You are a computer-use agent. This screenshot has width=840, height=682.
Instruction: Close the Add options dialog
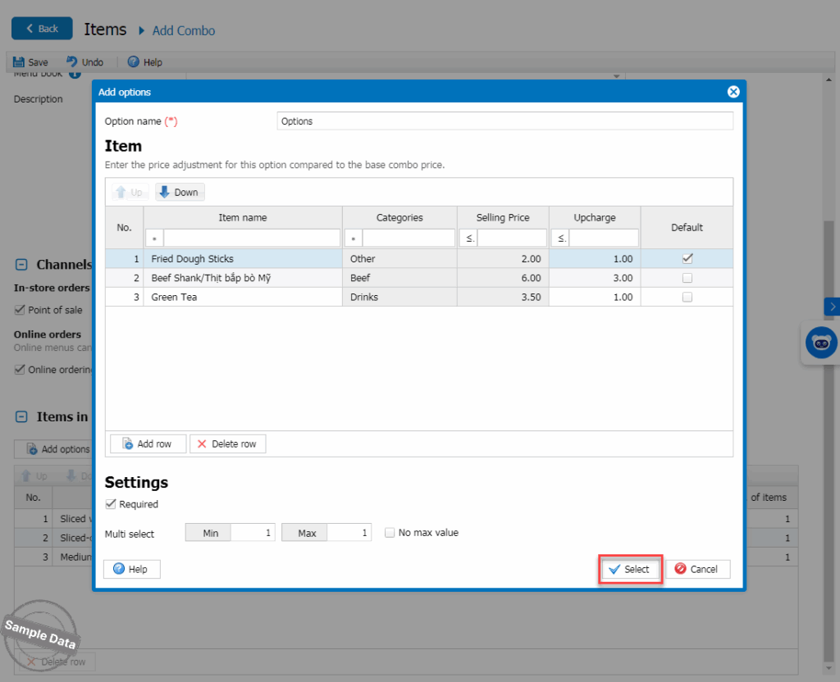[733, 92]
